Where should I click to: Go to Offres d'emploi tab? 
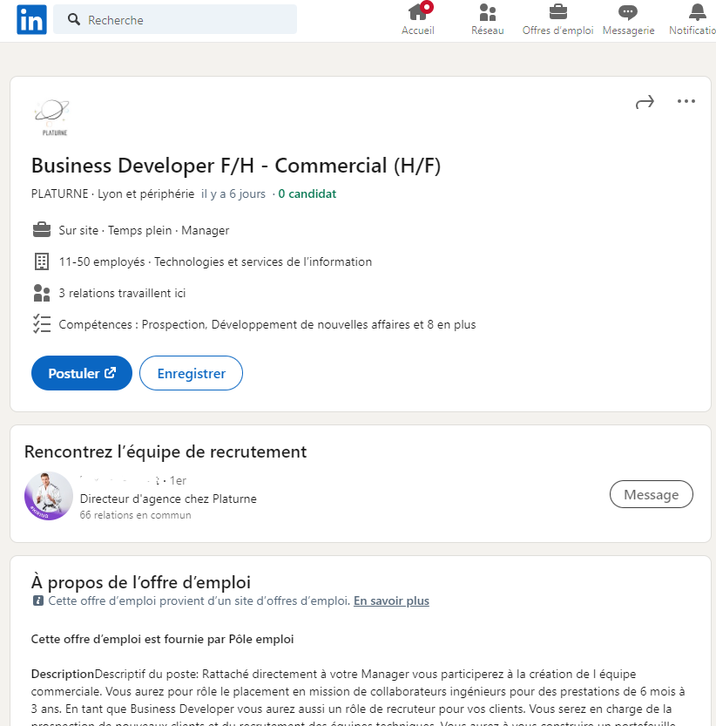tap(557, 19)
